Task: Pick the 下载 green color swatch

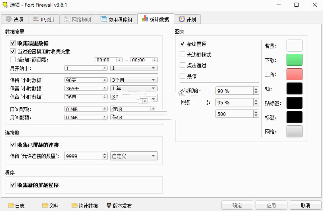Action: pyautogui.click(x=294, y=60)
